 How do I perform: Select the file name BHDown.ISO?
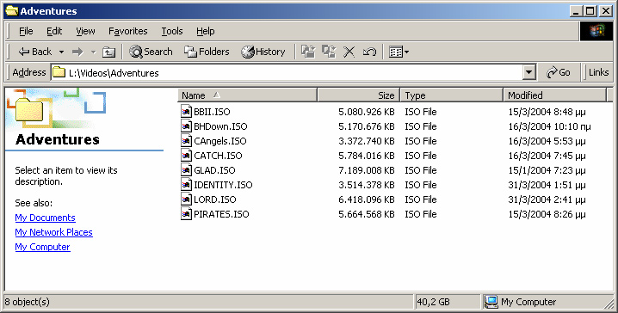(x=220, y=126)
